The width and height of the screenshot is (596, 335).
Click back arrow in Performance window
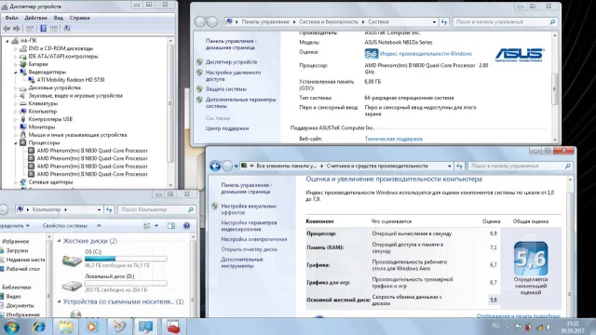click(215, 166)
